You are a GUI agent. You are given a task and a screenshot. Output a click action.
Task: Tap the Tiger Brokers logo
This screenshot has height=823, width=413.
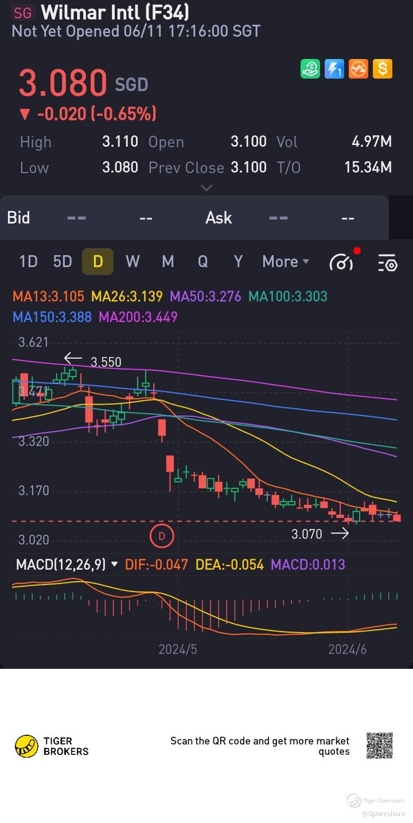(x=52, y=746)
